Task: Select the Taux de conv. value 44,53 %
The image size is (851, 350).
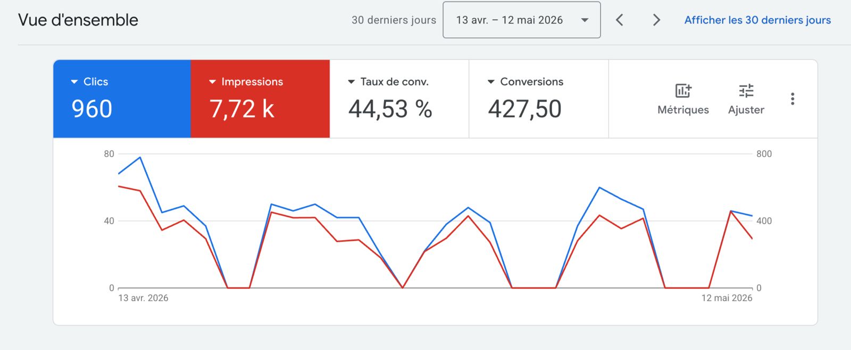Action: (390, 109)
